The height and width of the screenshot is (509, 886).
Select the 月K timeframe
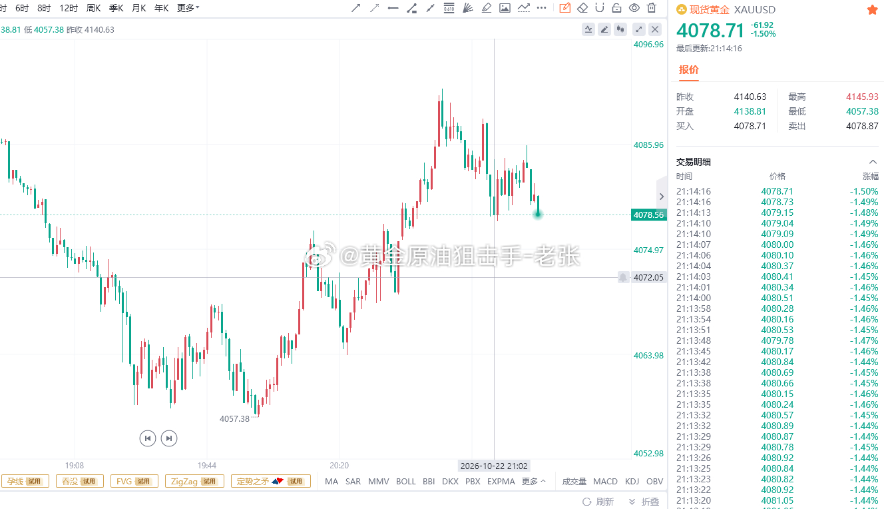139,8
